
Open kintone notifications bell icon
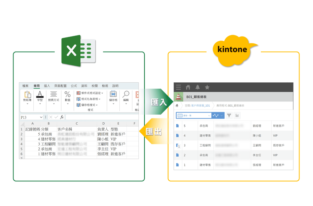[x=198, y=87]
